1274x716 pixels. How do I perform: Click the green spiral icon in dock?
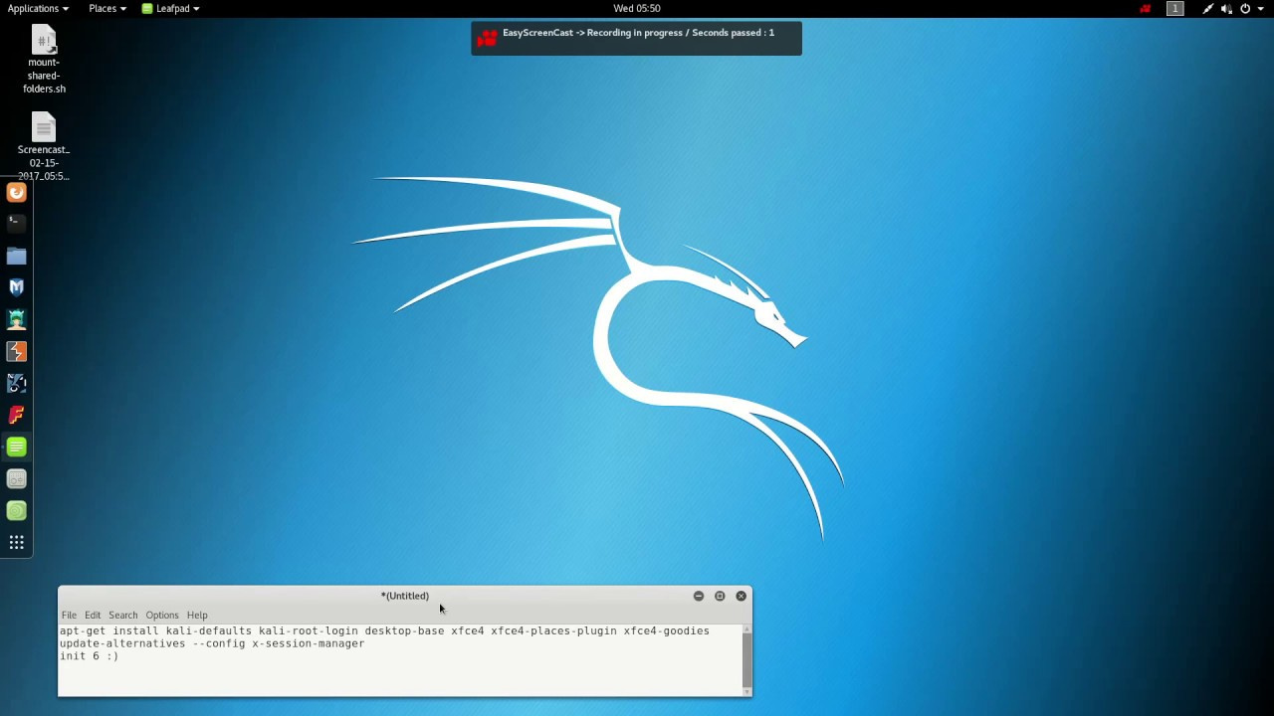[x=16, y=510]
